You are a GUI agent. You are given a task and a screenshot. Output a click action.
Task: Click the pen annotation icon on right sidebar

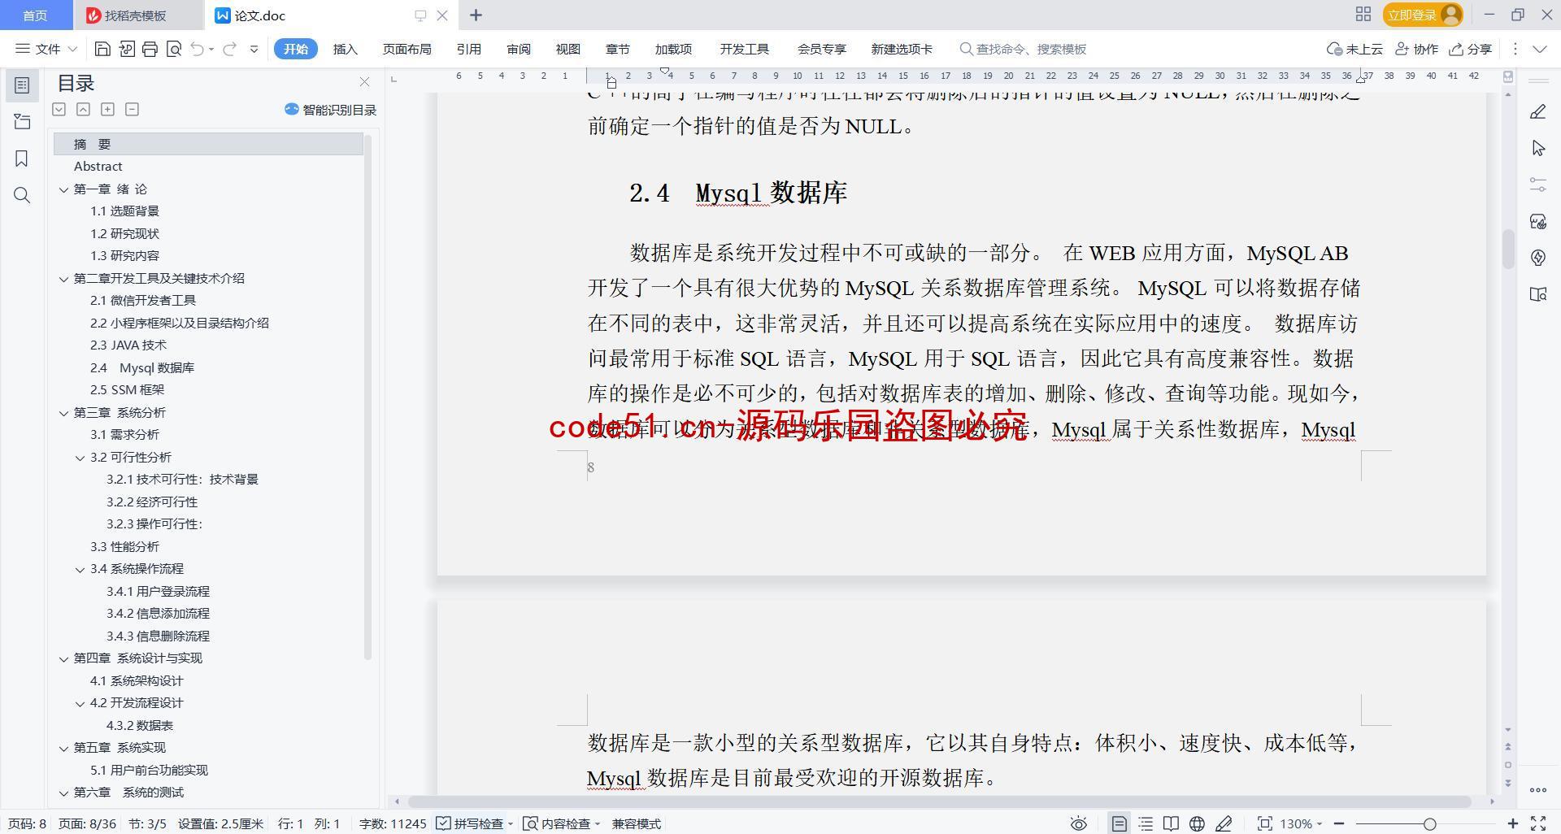[1537, 111]
